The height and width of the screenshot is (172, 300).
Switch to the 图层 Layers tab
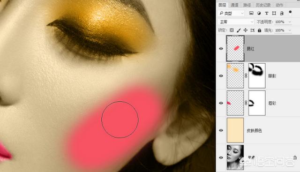222,5
